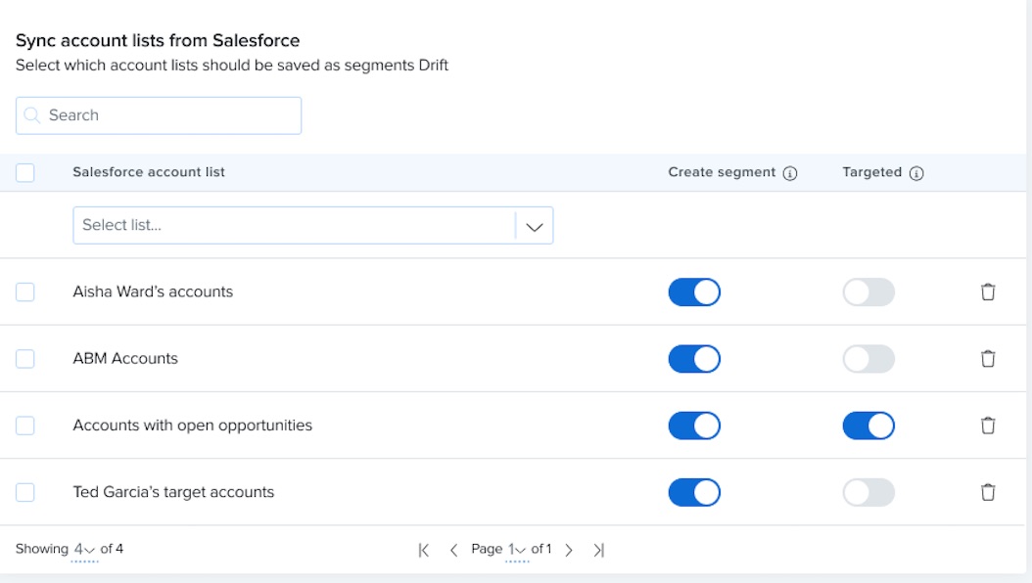Go to the first page
The height and width of the screenshot is (583, 1032).
(x=424, y=550)
